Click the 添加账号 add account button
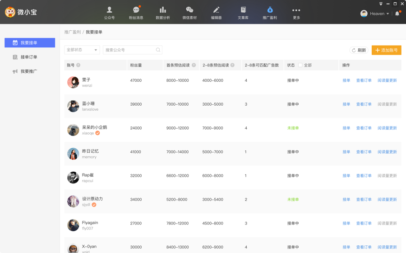The image size is (406, 253). [x=386, y=50]
